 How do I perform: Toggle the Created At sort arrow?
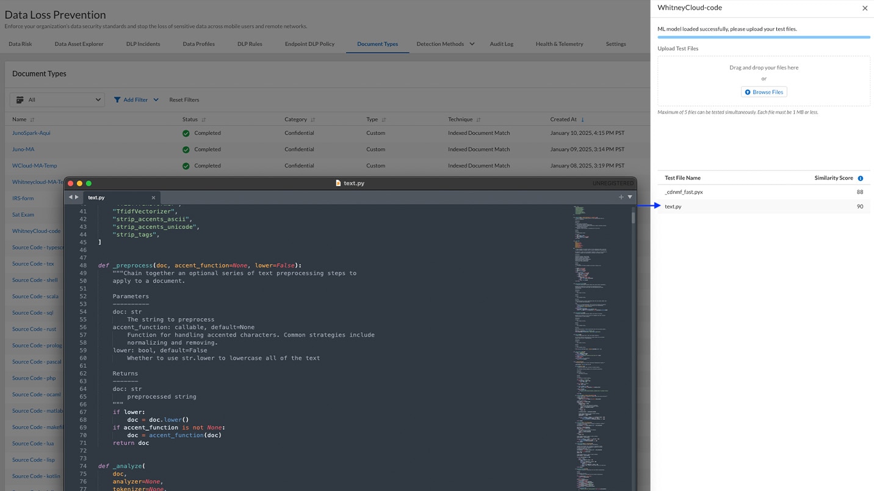[x=582, y=120]
